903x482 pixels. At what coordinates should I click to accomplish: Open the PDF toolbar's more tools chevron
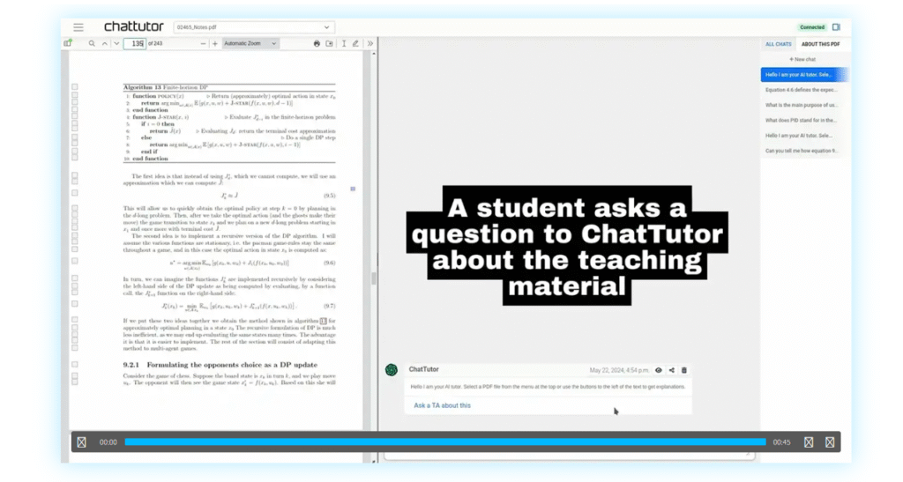[369, 44]
